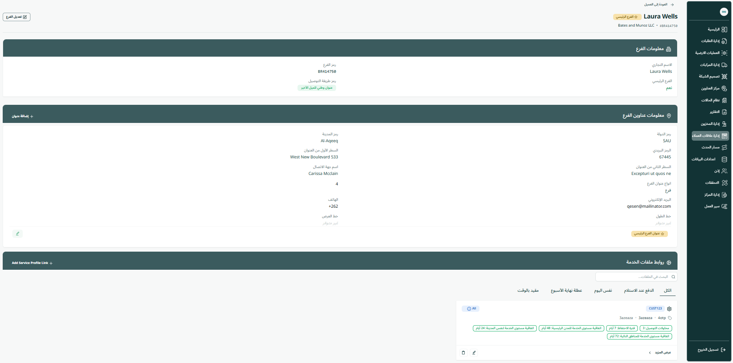The height and width of the screenshot is (363, 733).
Task: Click the الفرع الرئيسي badge beside Laura Wells
Action: coord(627,17)
